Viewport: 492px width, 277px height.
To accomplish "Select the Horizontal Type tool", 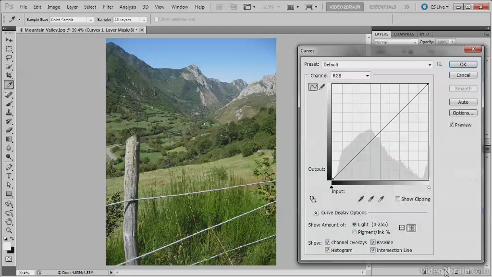I will (9, 176).
